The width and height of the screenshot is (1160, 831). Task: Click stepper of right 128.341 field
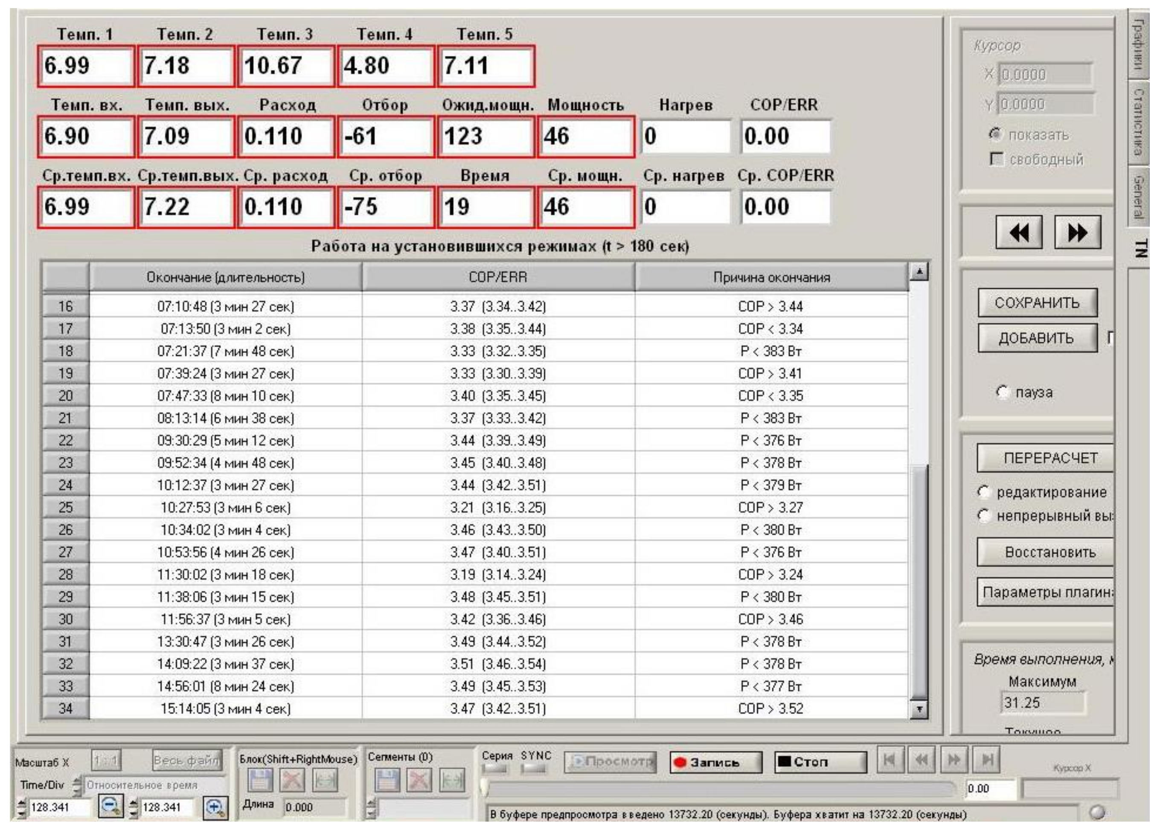(134, 808)
